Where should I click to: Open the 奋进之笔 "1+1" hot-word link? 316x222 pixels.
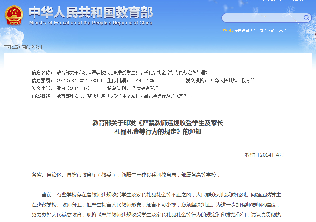pyautogui.click(x=273, y=31)
